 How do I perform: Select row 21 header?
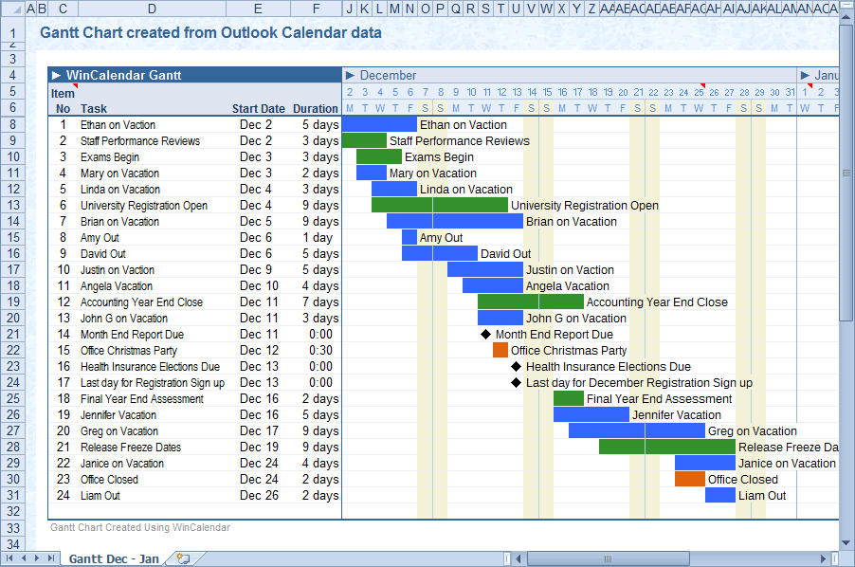(x=10, y=334)
